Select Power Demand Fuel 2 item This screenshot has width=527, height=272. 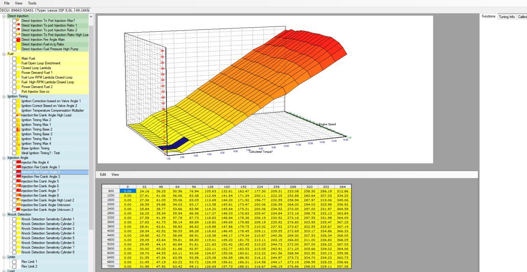(x=37, y=87)
